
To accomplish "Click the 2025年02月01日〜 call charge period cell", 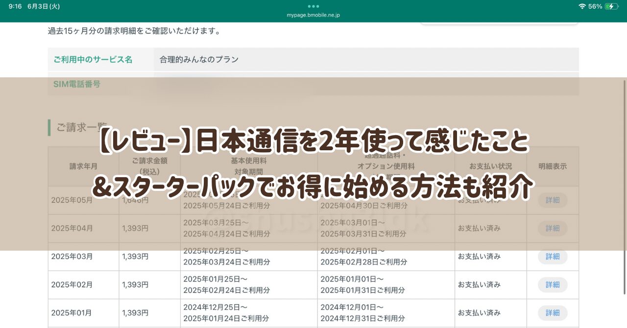I will [386, 257].
